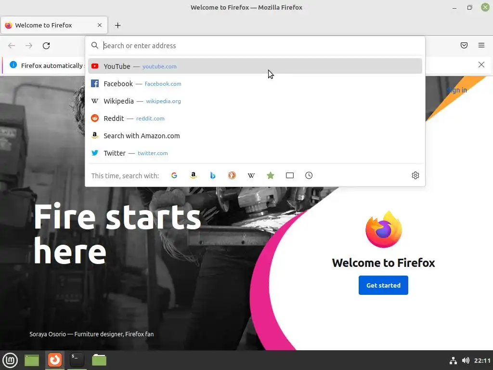The image size is (493, 370).
Task: Reload the current page
Action: coord(46,46)
